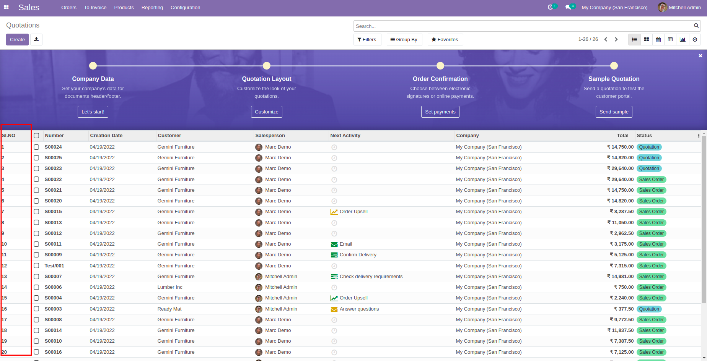Viewport: 707px width, 361px height.
Task: Switch to graph view
Action: pyautogui.click(x=683, y=39)
